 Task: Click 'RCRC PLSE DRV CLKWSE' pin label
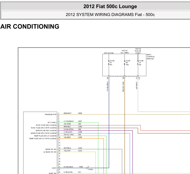(46, 125)
